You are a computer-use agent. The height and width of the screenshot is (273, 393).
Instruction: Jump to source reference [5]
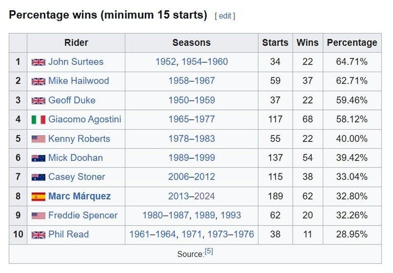point(208,252)
